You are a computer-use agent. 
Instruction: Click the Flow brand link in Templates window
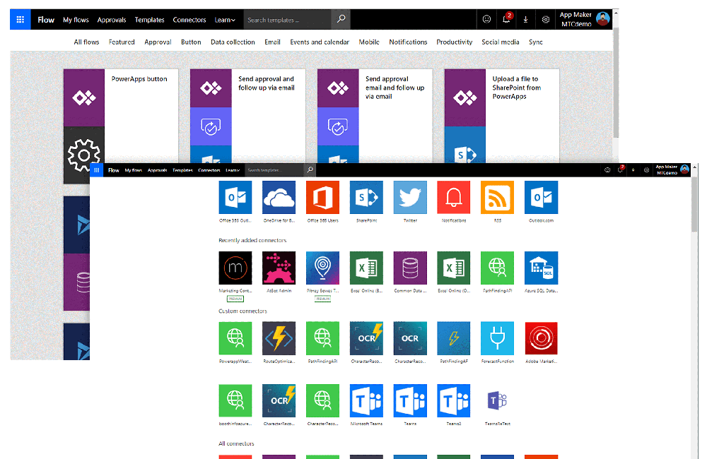[46, 20]
